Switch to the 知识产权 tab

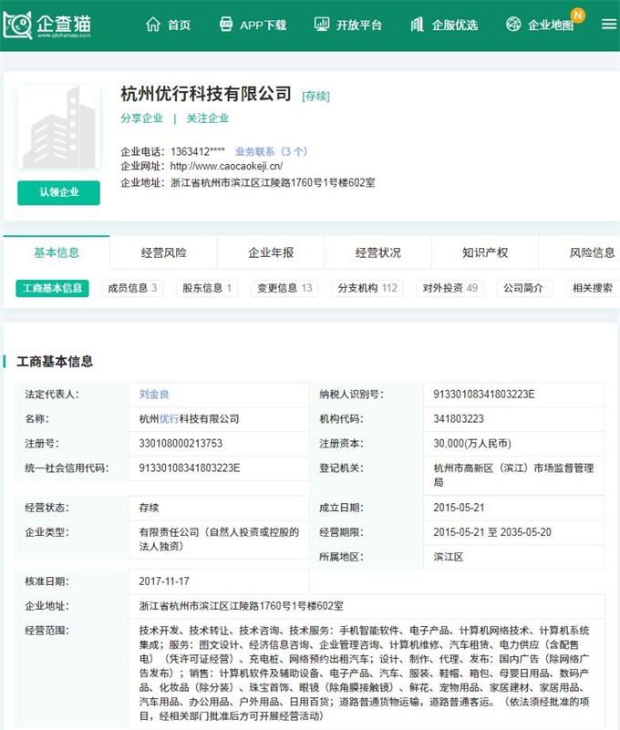pos(484,252)
